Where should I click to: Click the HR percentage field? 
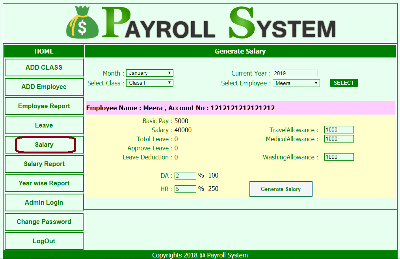(x=185, y=189)
